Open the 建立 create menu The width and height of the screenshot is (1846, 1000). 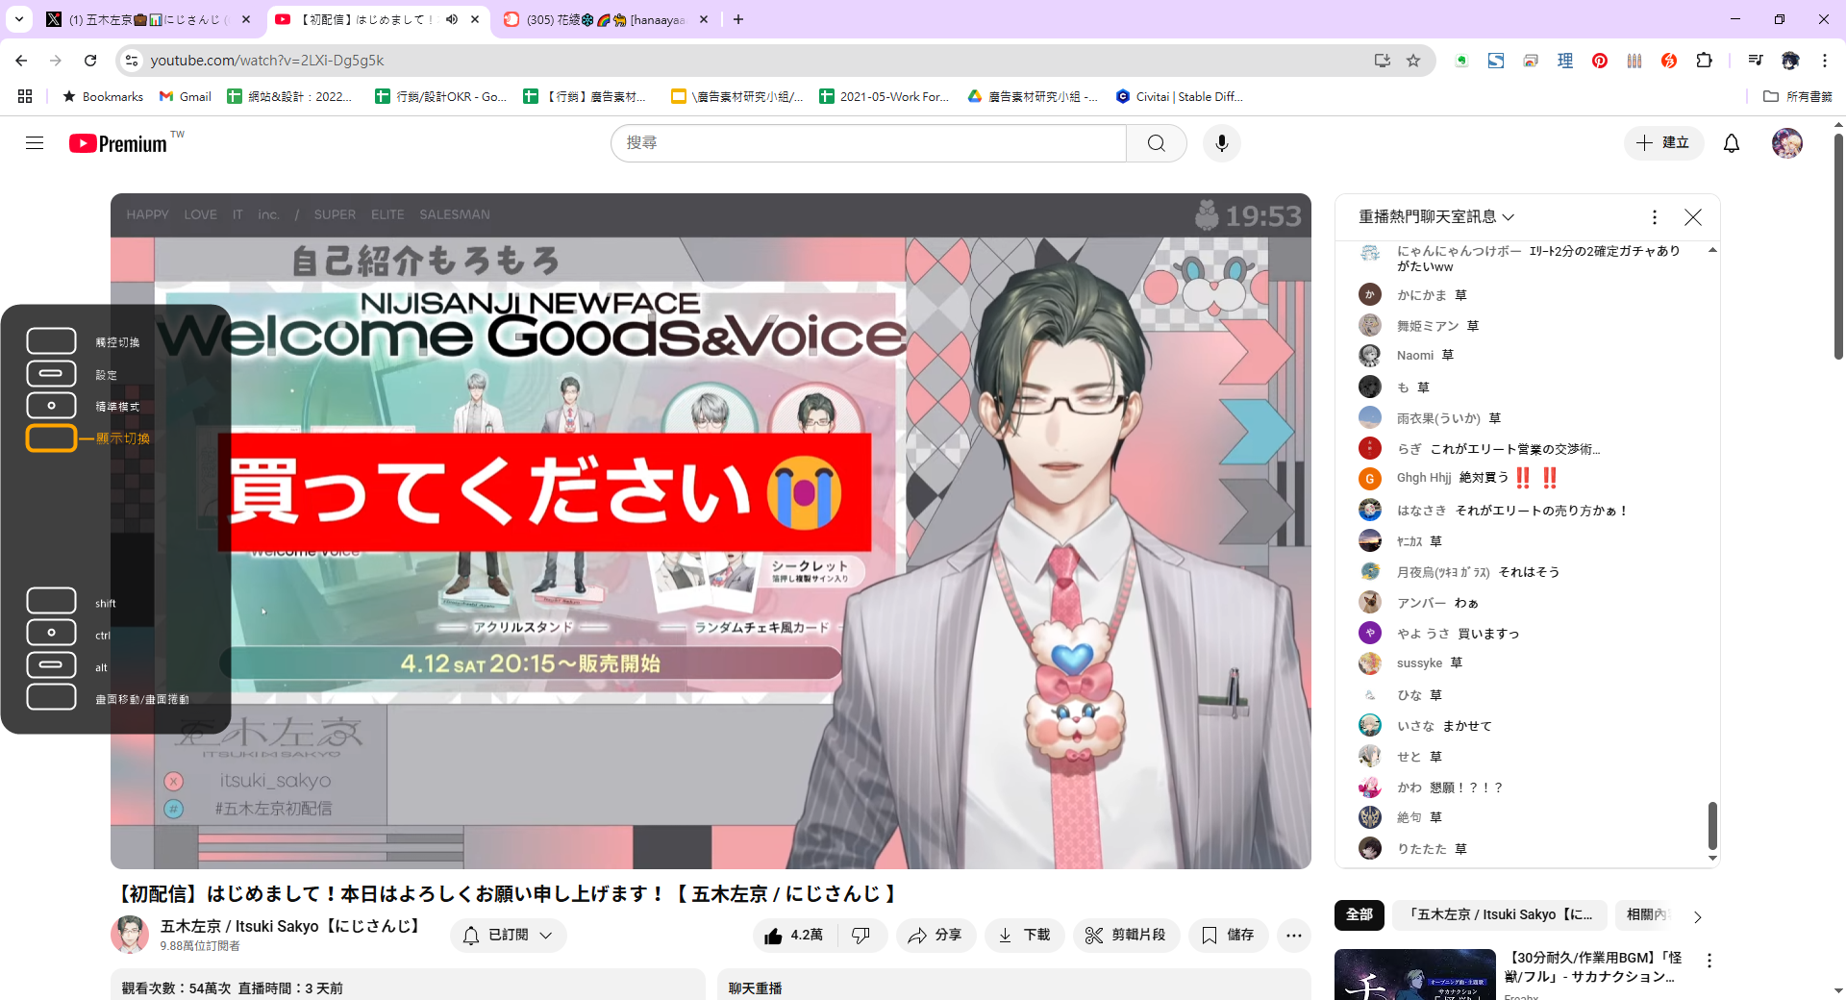pyautogui.click(x=1663, y=143)
